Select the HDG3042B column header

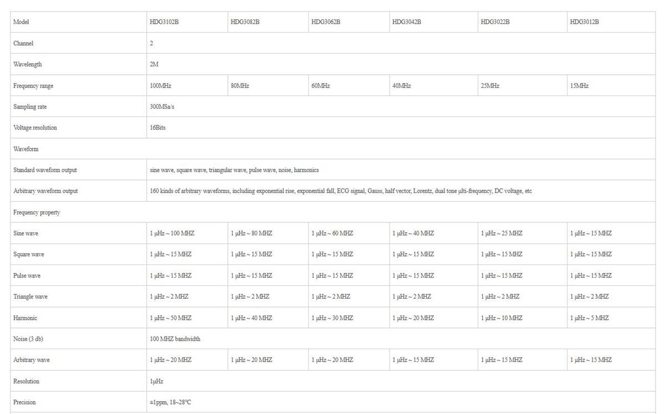tap(407, 22)
